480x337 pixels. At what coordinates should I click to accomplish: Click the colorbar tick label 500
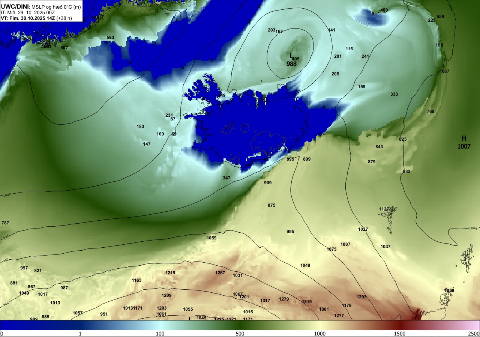click(x=240, y=334)
